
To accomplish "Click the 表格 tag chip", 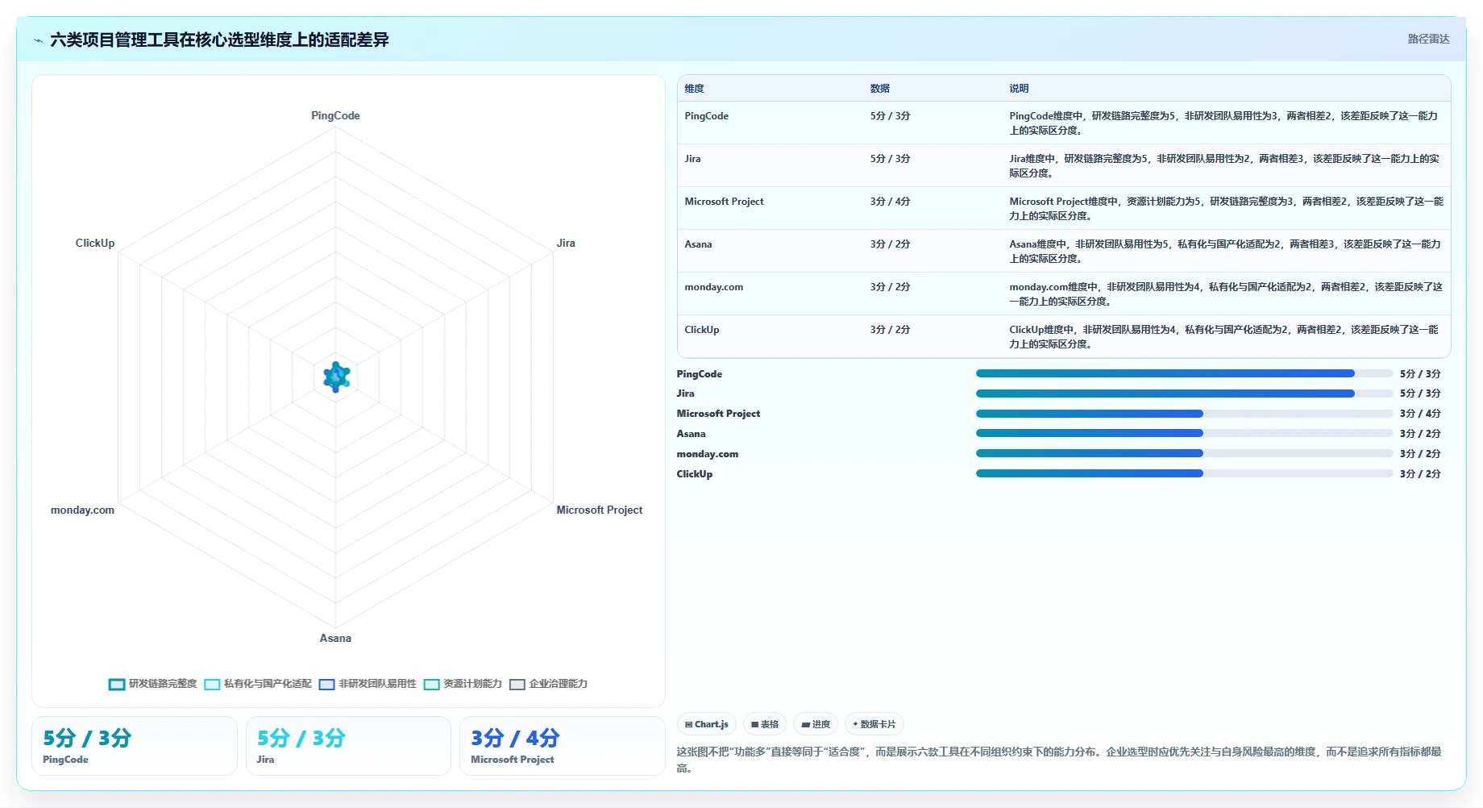I will click(765, 724).
